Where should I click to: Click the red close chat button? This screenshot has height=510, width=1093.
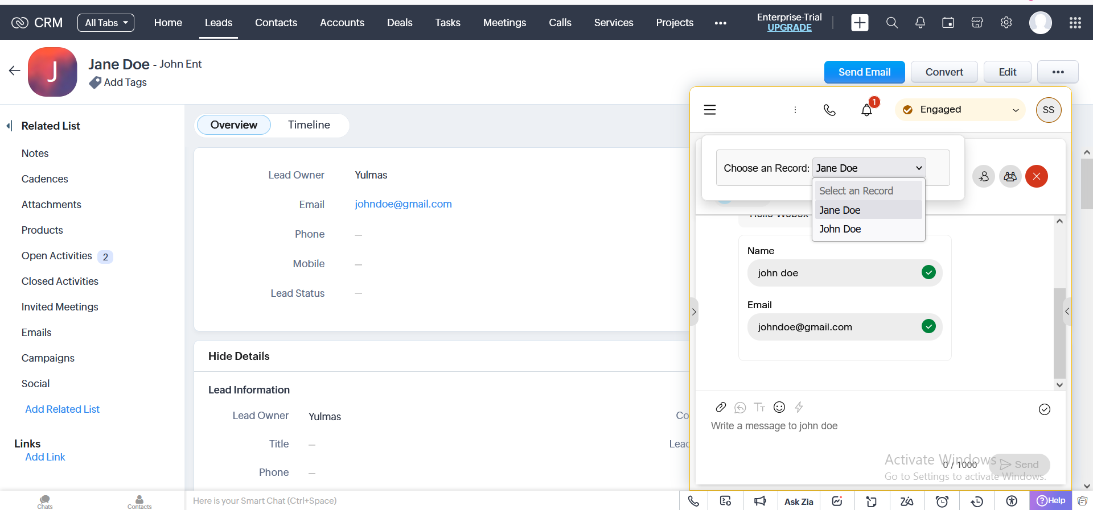1037,176
